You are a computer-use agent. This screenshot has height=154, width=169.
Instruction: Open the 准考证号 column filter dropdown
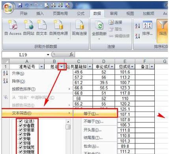41,67
